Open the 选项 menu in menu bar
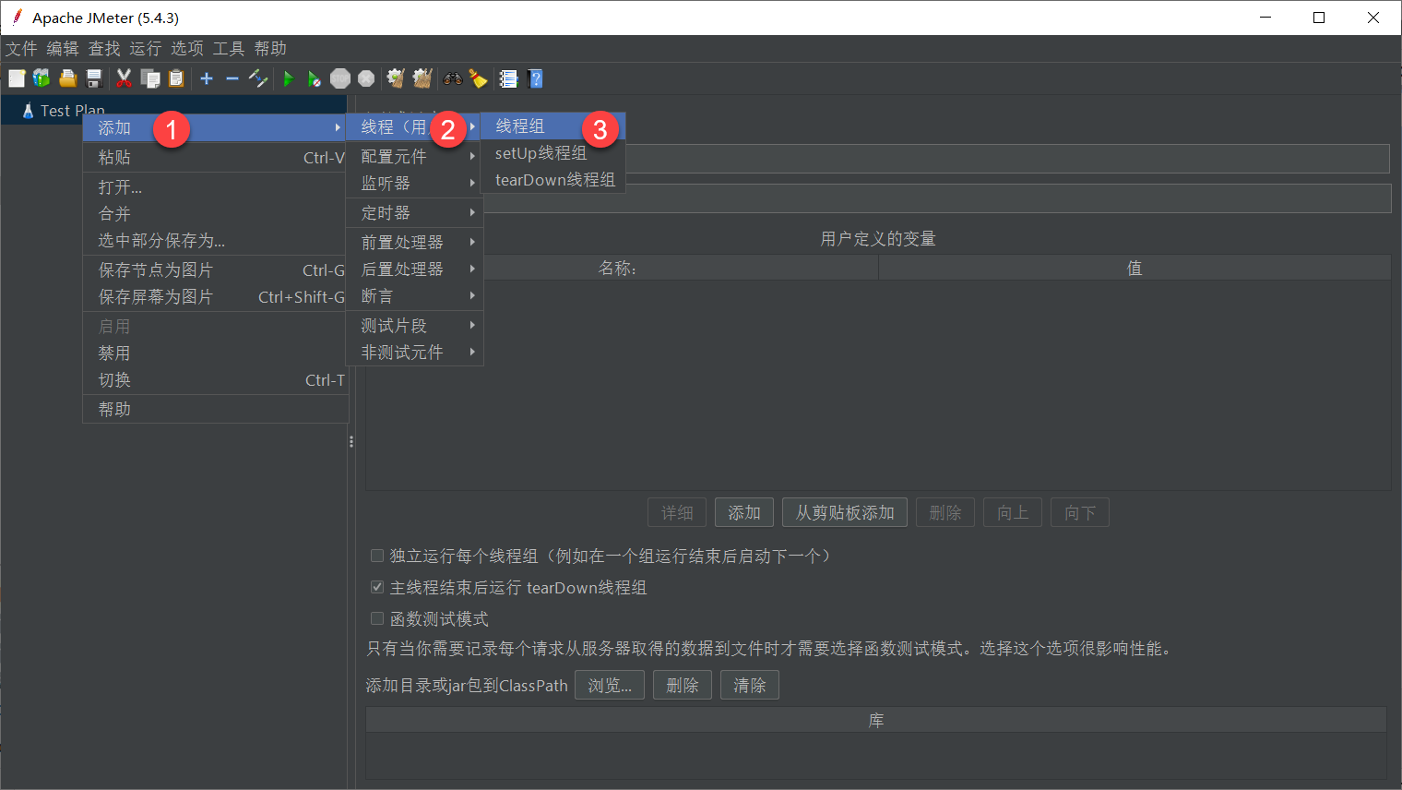The image size is (1402, 790). pos(187,48)
